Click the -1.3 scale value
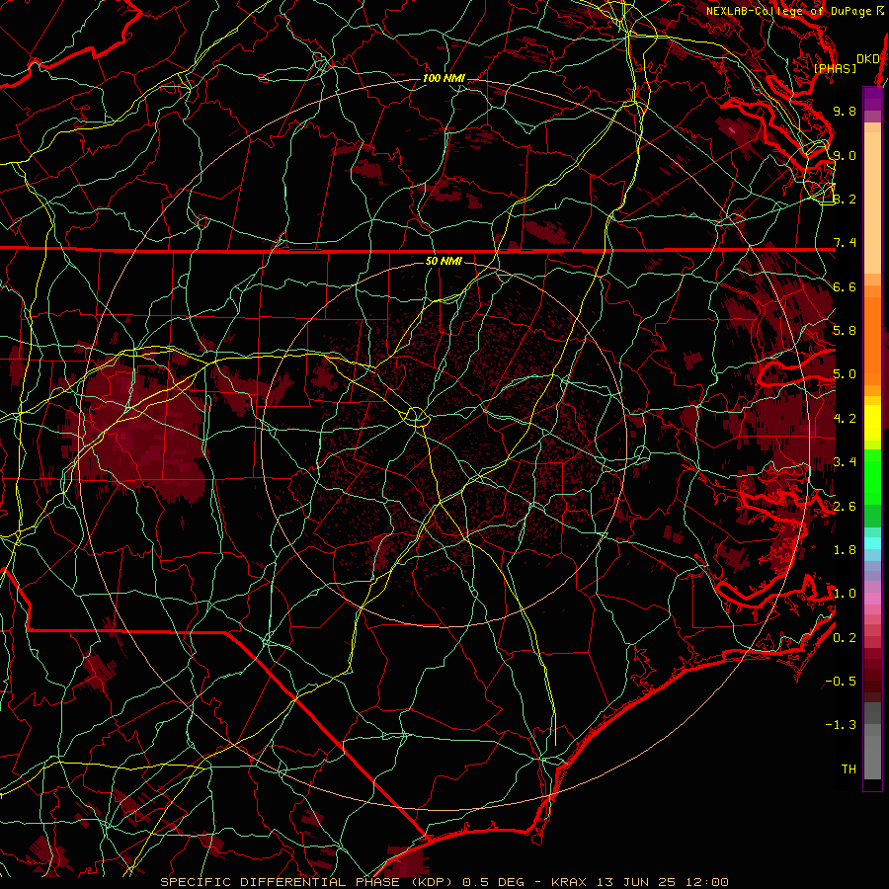The image size is (889, 889). click(841, 725)
